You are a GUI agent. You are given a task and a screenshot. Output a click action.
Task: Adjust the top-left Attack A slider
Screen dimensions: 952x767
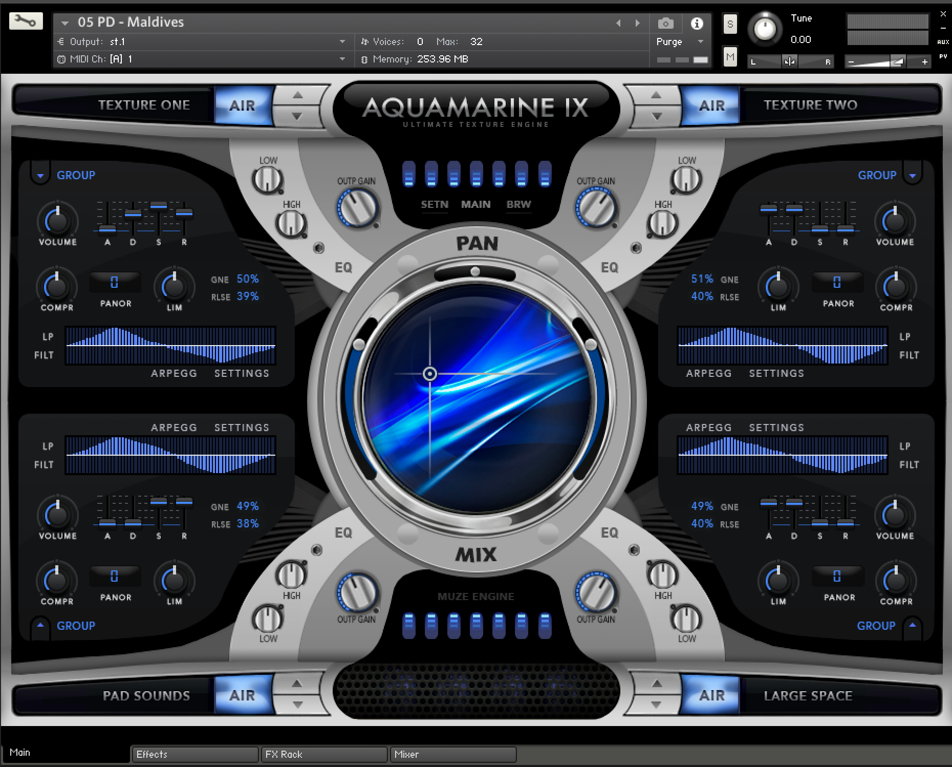[x=107, y=228]
